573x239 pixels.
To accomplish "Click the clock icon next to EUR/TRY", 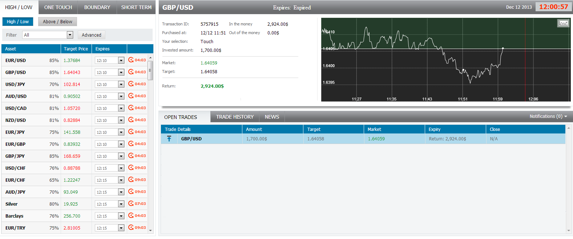I will [131, 227].
